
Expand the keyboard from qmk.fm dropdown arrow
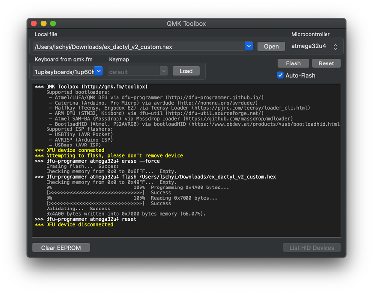99,71
